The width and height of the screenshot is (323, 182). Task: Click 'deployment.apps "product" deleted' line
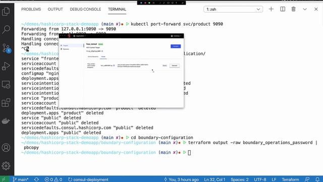[x=62, y=113]
